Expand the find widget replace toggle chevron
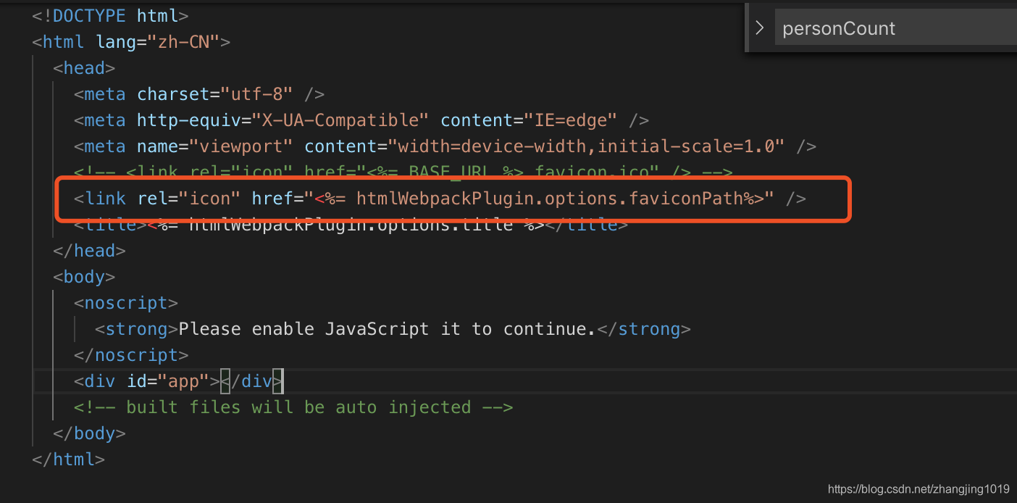The width and height of the screenshot is (1017, 503). 759,28
